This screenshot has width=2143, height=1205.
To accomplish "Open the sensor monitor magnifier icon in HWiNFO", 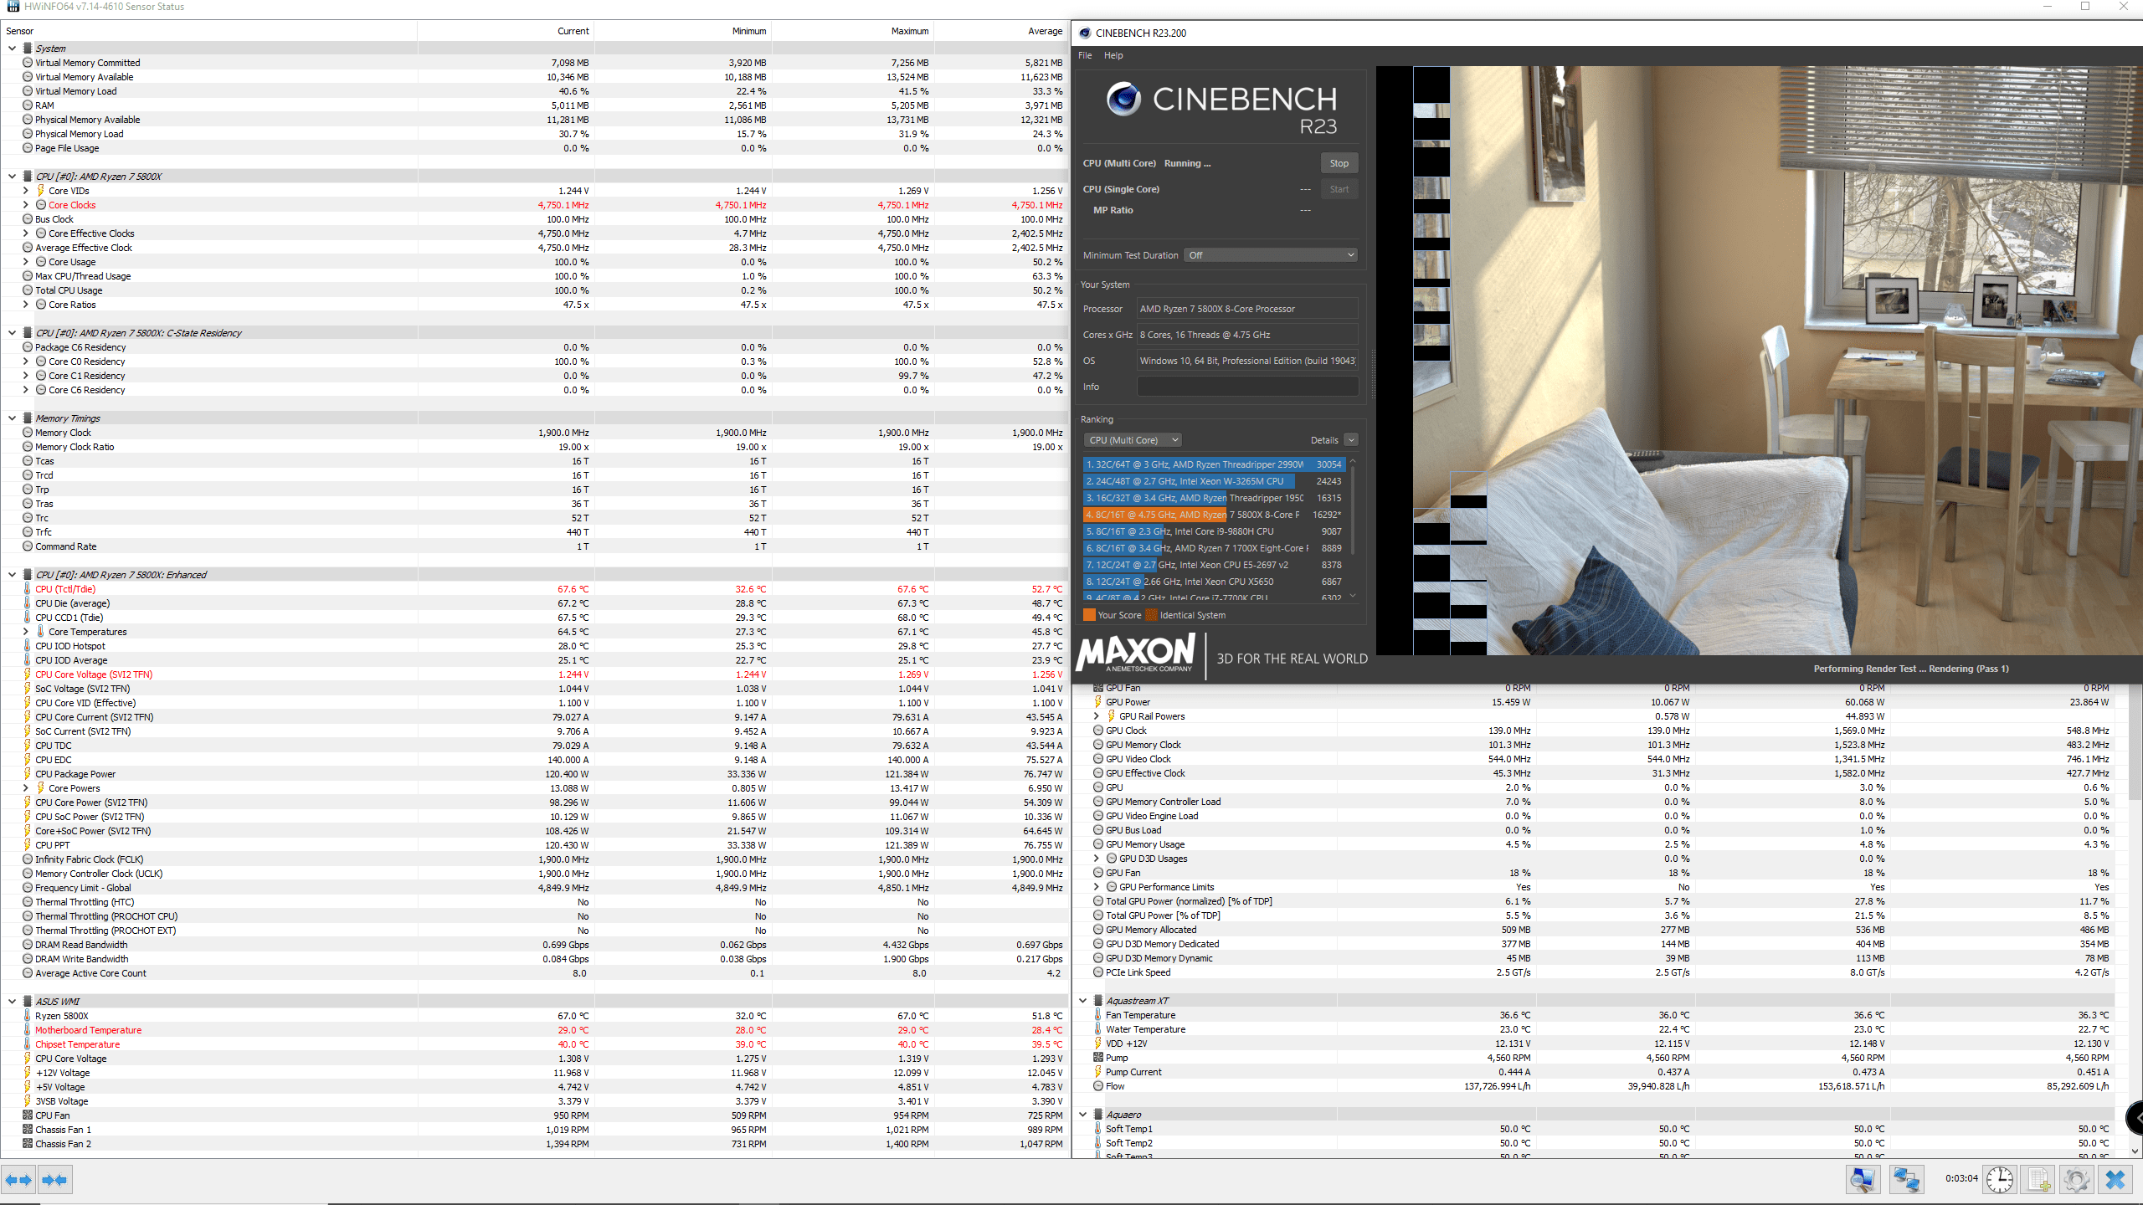I will coord(1863,1180).
